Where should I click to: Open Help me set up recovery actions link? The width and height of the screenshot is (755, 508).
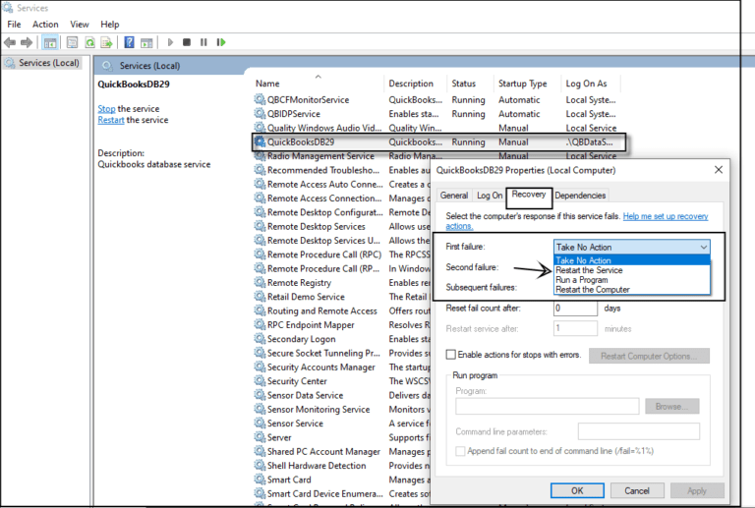point(666,216)
